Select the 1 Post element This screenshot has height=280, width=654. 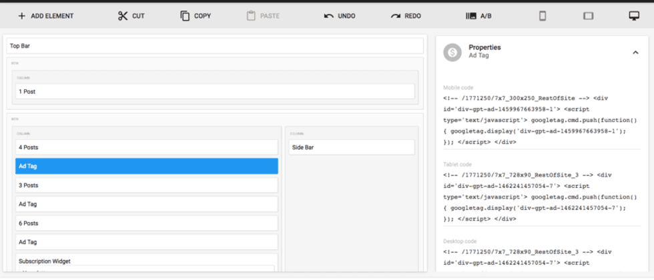pyautogui.click(x=215, y=91)
